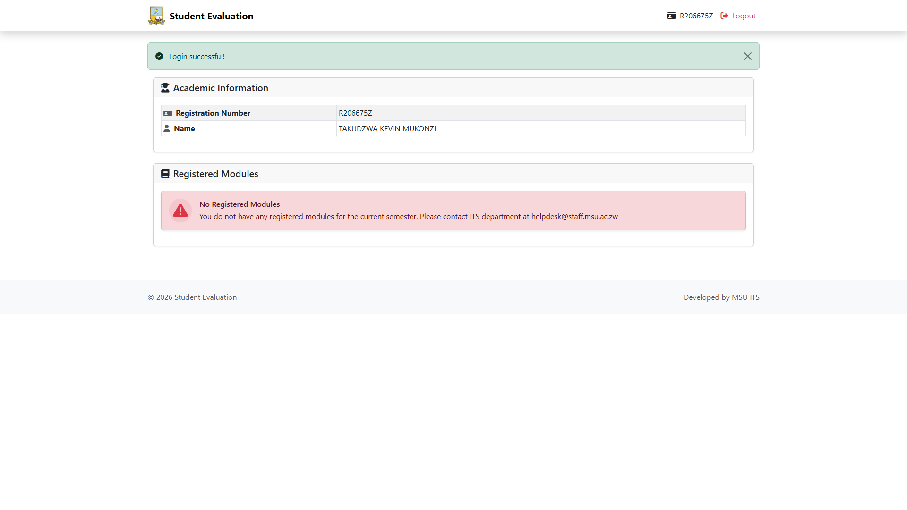Click the graduate icon beside Academic Information
The width and height of the screenshot is (907, 510).
pyautogui.click(x=165, y=88)
